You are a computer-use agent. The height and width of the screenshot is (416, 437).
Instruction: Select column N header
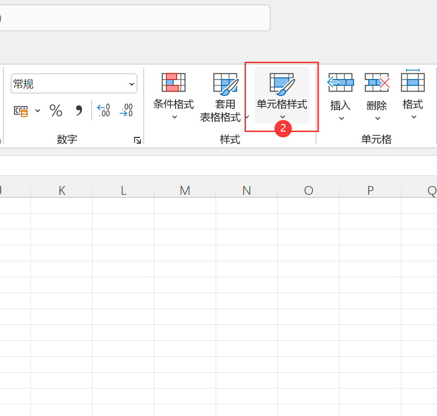click(x=246, y=190)
